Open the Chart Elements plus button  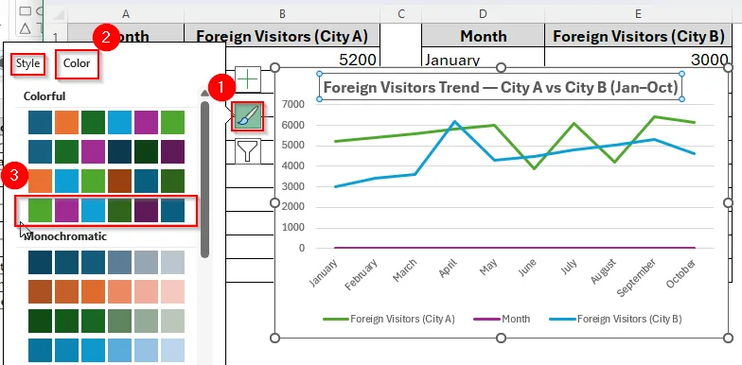pyautogui.click(x=248, y=79)
